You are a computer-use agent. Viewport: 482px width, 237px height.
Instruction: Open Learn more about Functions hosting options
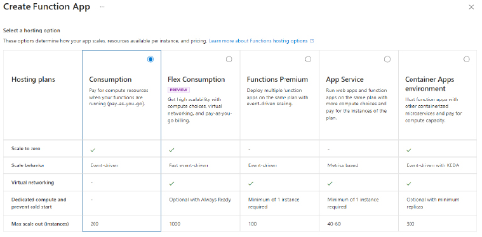pyautogui.click(x=258, y=41)
